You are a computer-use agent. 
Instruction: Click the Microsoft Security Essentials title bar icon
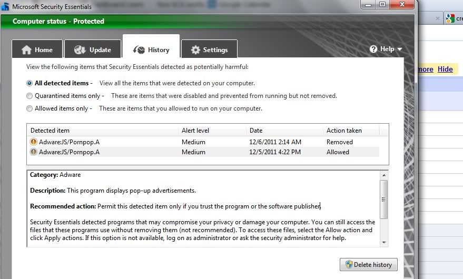[5, 7]
